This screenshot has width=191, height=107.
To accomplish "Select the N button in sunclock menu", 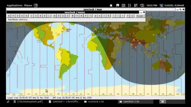I will pyautogui.click(x=73, y=16).
